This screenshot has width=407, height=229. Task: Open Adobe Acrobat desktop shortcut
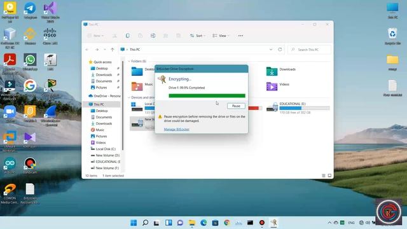point(10,64)
